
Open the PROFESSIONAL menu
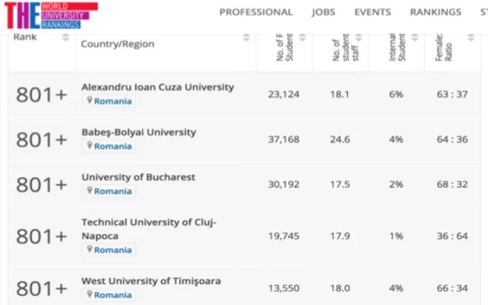coord(256,12)
